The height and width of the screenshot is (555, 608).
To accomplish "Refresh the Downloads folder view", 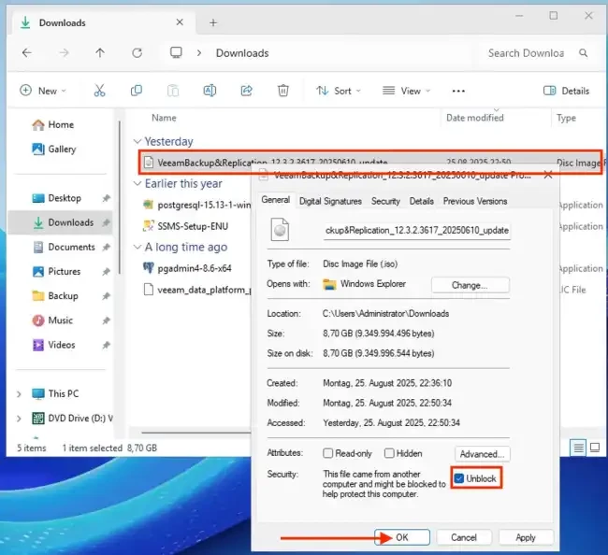I will click(x=137, y=52).
